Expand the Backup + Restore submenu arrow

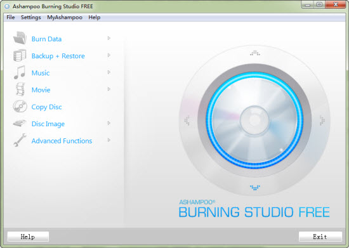click(x=109, y=55)
